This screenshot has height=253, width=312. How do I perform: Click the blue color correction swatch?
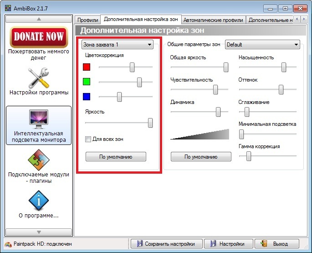87,97
